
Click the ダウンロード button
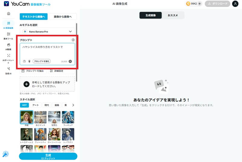tap(217, 4)
